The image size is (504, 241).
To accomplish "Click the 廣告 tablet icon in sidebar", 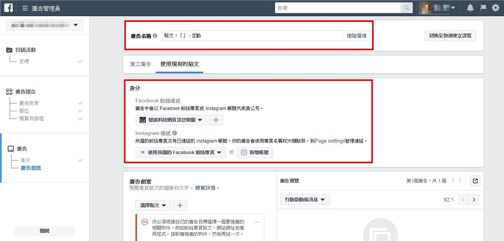I will tap(11, 149).
